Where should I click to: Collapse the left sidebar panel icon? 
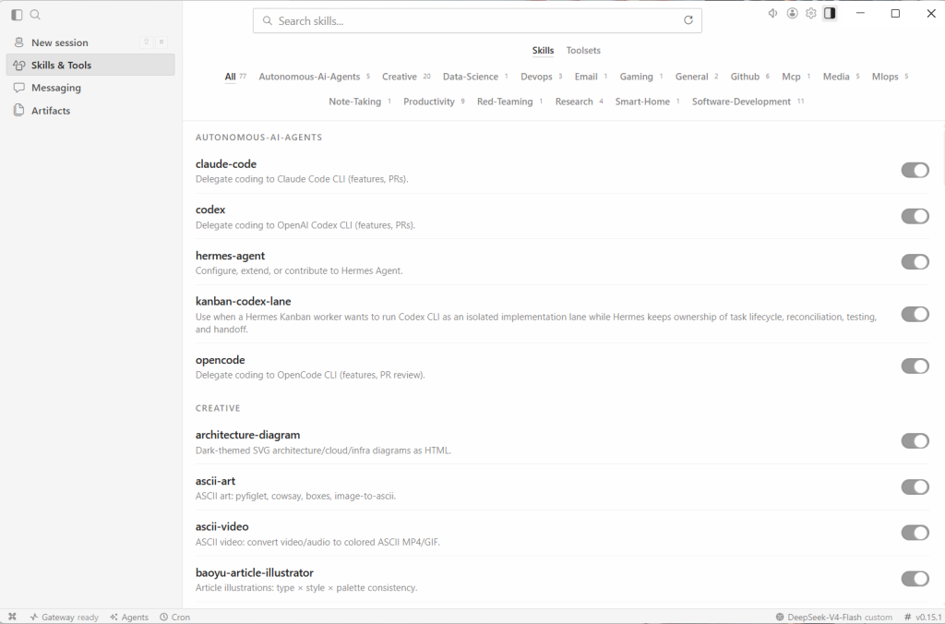(x=17, y=15)
